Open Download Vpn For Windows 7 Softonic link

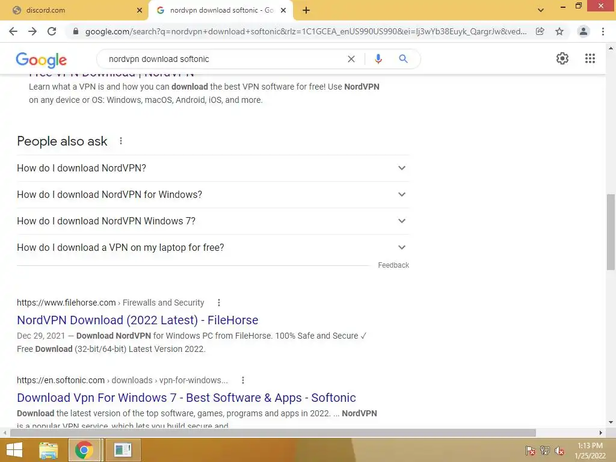(186, 398)
